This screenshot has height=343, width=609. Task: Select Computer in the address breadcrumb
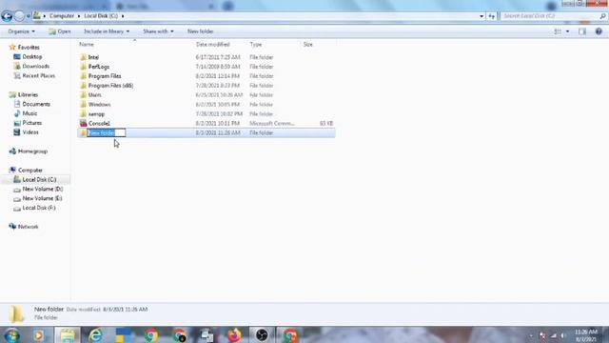pyautogui.click(x=61, y=16)
